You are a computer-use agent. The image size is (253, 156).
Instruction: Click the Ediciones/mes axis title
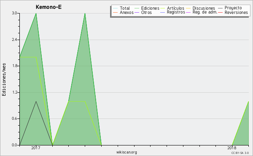click(4, 80)
